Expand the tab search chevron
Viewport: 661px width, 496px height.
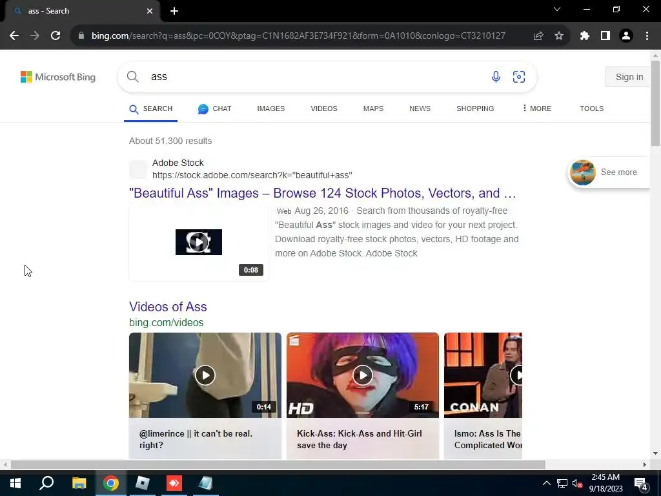point(557,9)
